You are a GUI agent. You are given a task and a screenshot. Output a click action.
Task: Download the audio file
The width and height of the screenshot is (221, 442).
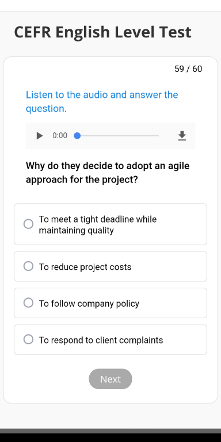click(x=182, y=136)
